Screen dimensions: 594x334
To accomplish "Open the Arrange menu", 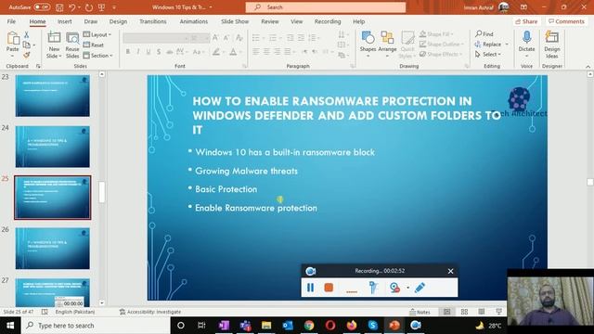I will [387, 45].
